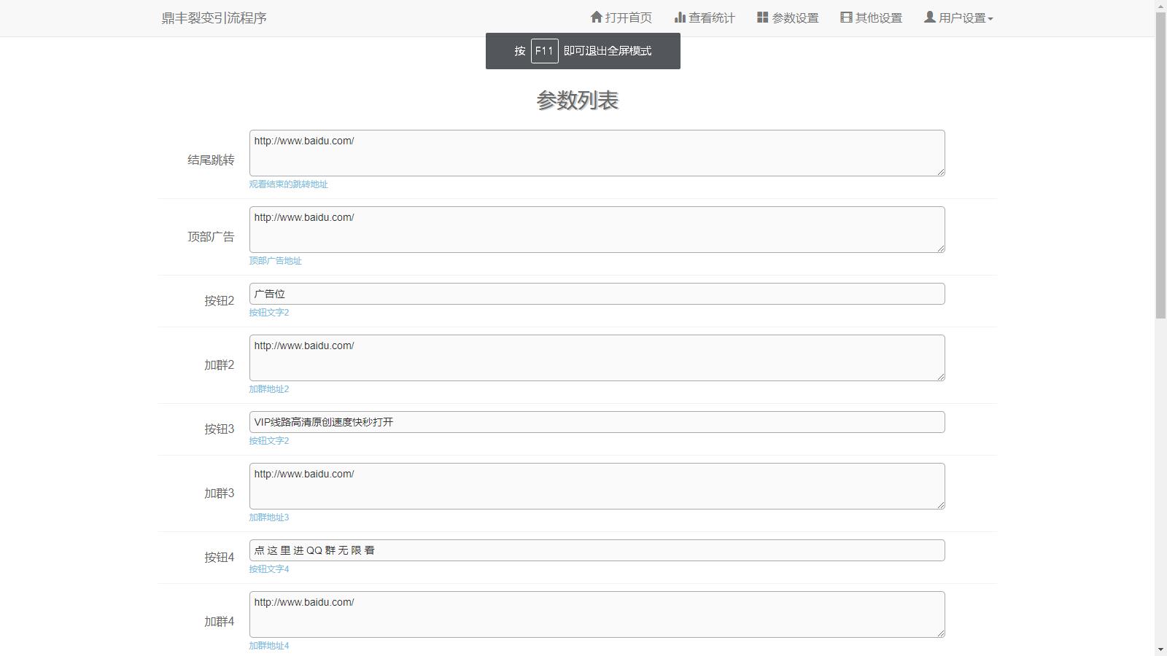Focus the 加群3 address text area
Image resolution: width=1167 pixels, height=656 pixels.
coord(597,486)
